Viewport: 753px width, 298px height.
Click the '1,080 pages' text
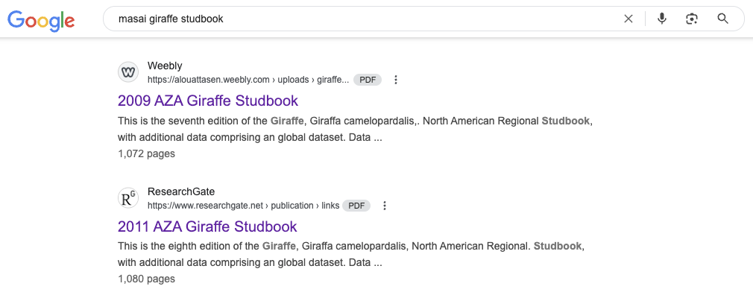[x=146, y=279]
